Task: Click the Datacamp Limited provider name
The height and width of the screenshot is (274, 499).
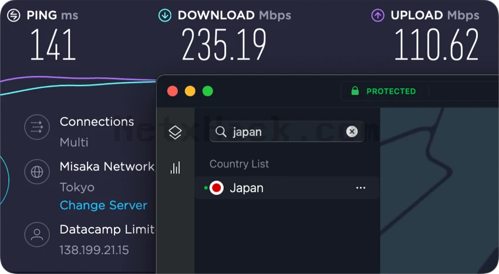Action: coord(107,230)
